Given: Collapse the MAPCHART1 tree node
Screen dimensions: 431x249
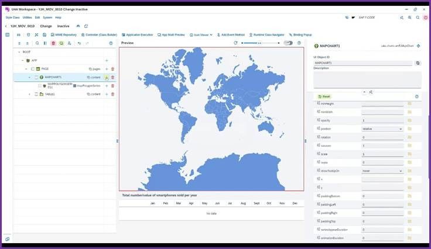Looking at the screenshot, I should [x=29, y=77].
